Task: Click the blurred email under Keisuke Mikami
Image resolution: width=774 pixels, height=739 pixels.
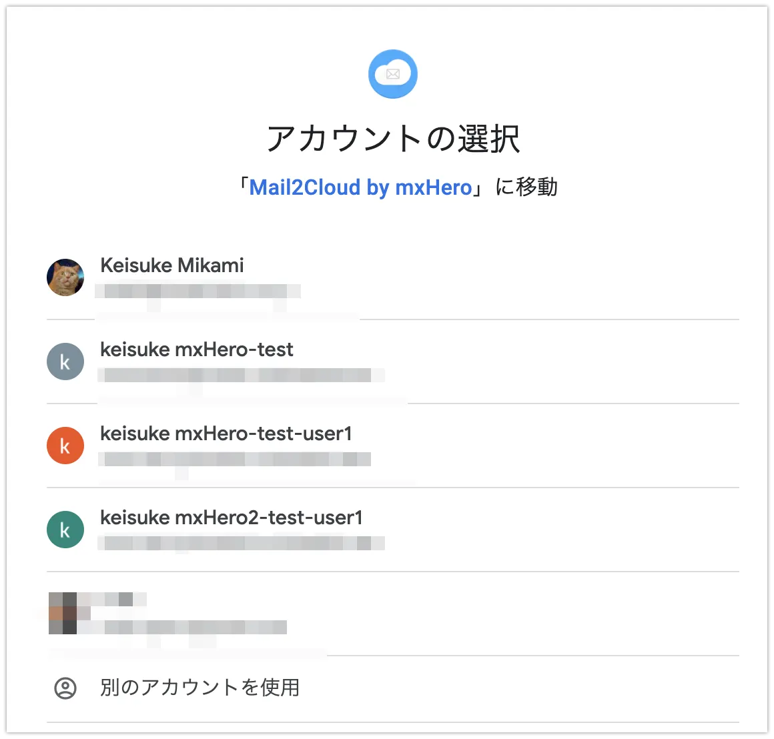Action: click(x=198, y=291)
